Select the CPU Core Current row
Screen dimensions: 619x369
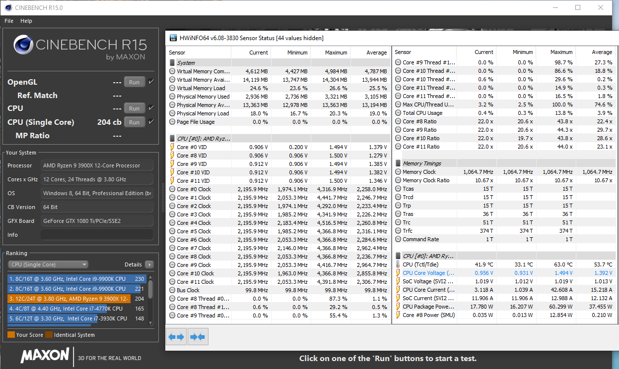pos(504,290)
